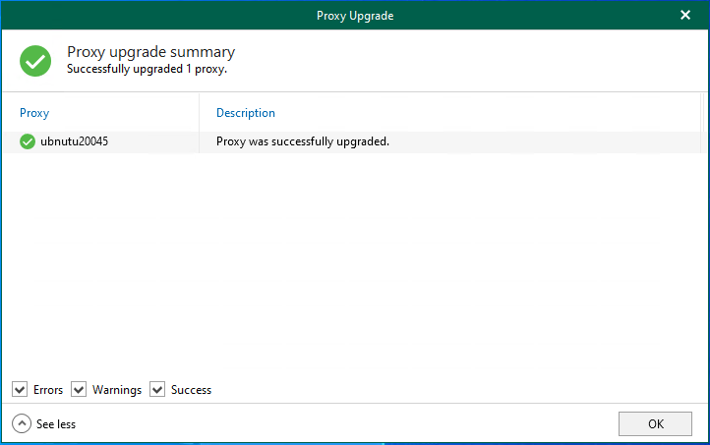Click the divider between Proxy and Description columns
The width and height of the screenshot is (710, 445).
click(199, 113)
